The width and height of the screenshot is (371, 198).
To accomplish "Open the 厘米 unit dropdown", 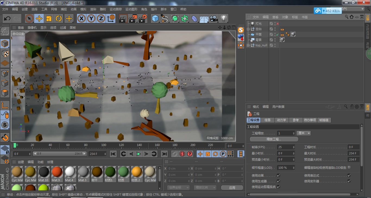I will coord(303,133).
